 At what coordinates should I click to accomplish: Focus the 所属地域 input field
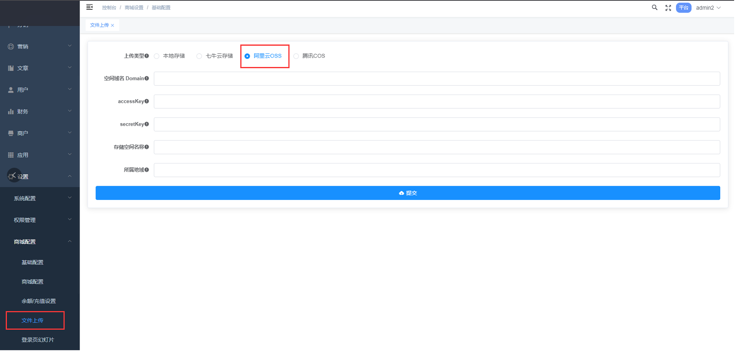437,170
